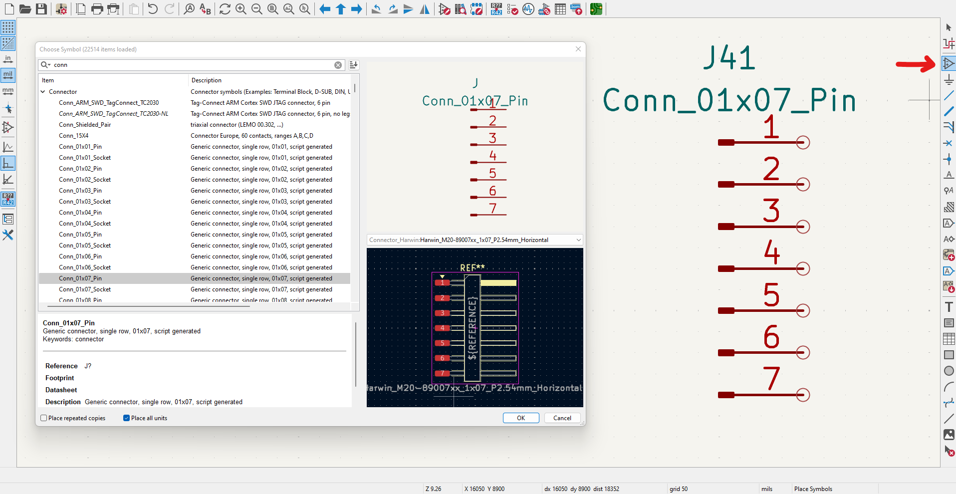The height and width of the screenshot is (494, 956).
Task: Sort by the Description column header
Action: click(269, 80)
